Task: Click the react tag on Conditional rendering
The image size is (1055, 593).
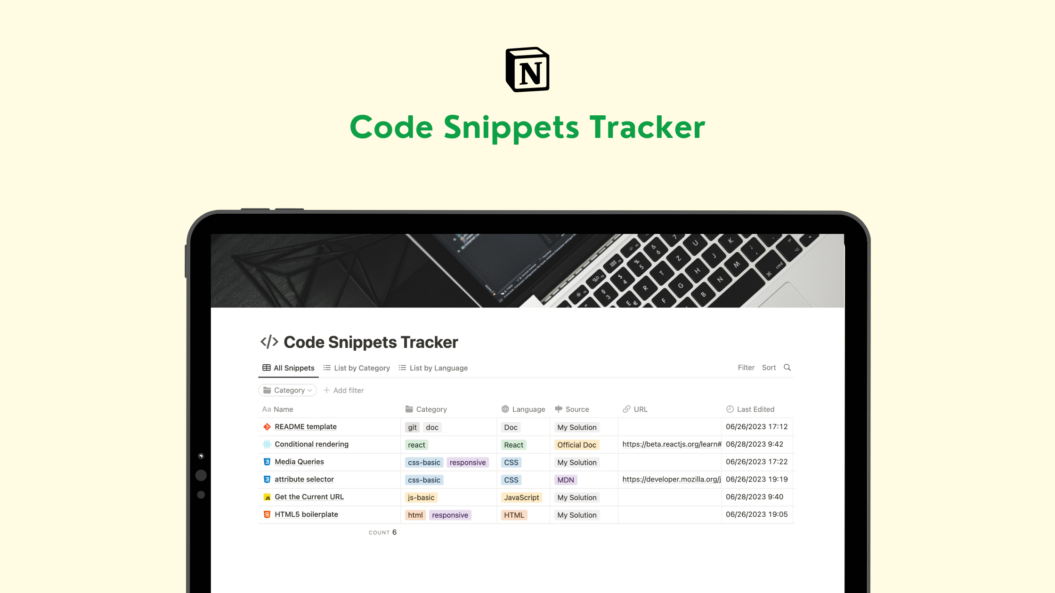Action: [x=416, y=445]
